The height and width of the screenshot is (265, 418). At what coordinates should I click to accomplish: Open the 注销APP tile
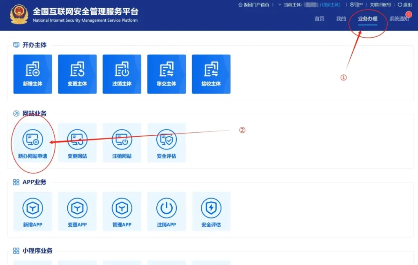point(167,212)
